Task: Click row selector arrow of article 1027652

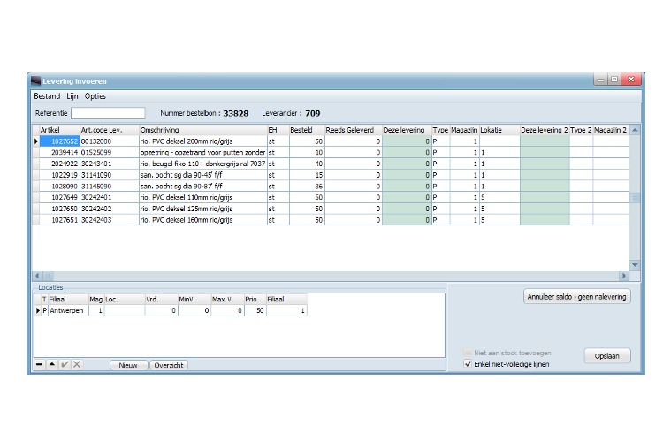Action: pyautogui.click(x=36, y=141)
